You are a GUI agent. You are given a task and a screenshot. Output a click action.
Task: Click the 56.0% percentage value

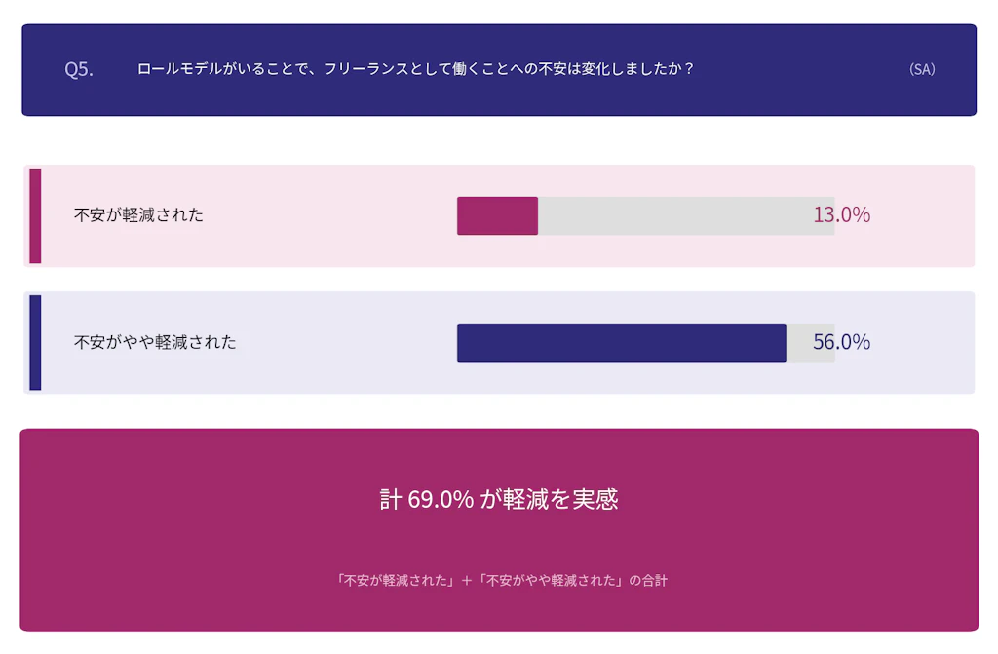(x=841, y=342)
